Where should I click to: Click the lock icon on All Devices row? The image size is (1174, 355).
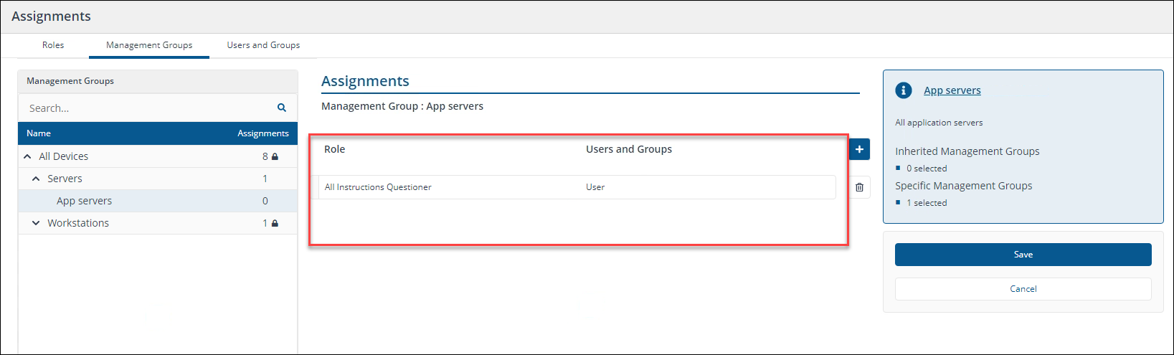275,156
